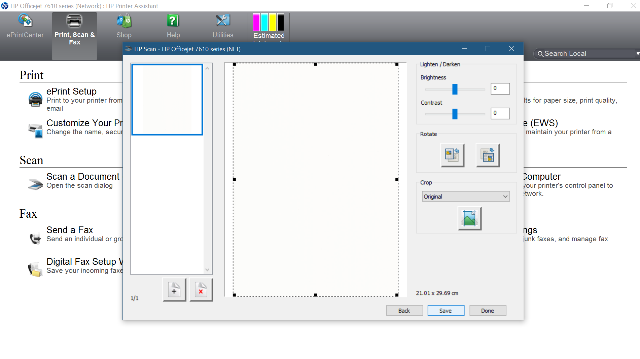Delete the current scan page
The width and height of the screenshot is (640, 359).
[201, 290]
